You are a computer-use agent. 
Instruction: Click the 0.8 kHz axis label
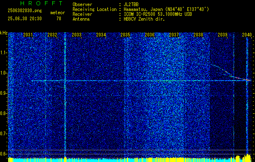pos(3,113)
